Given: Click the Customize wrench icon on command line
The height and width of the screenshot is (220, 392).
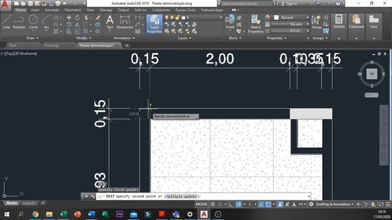Looking at the screenshot, I should pyautogui.click(x=92, y=196).
